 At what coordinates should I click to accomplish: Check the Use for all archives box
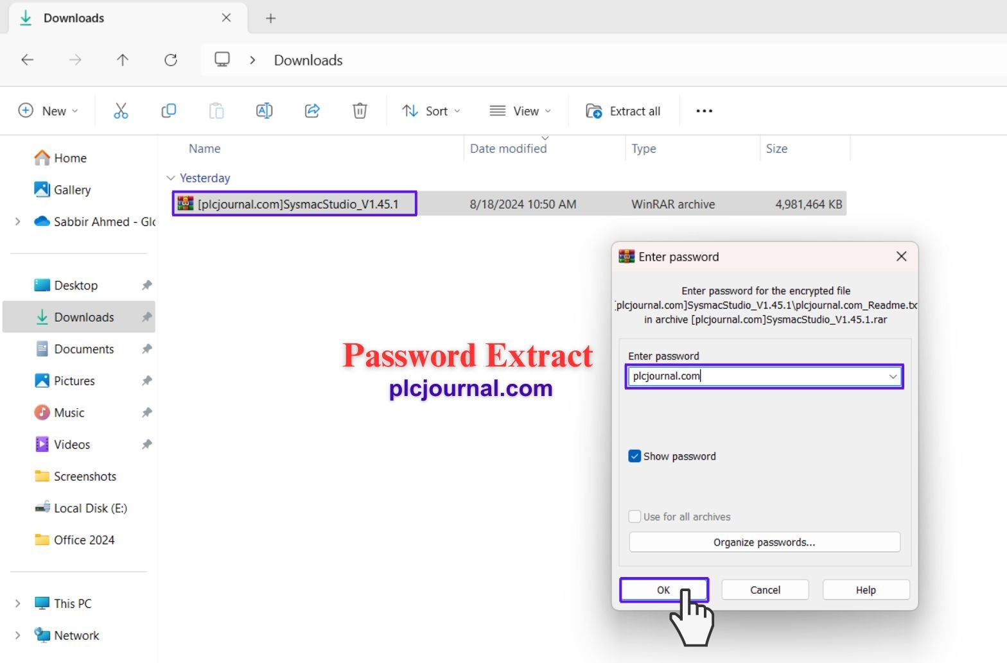(x=635, y=517)
